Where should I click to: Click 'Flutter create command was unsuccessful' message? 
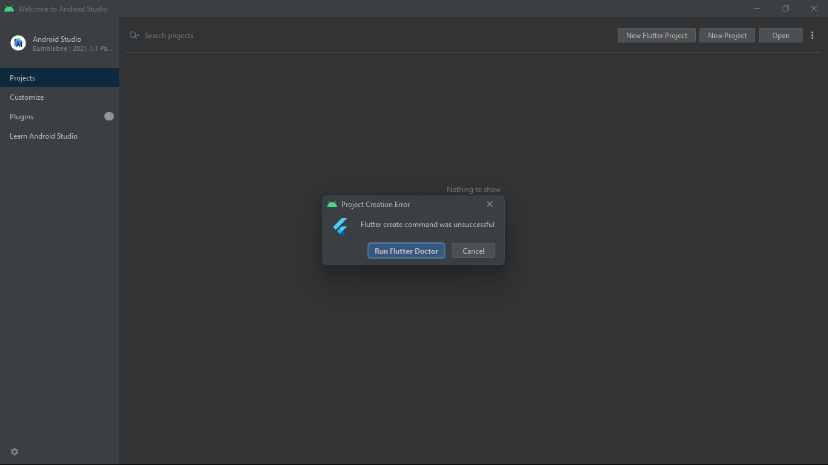(x=427, y=225)
